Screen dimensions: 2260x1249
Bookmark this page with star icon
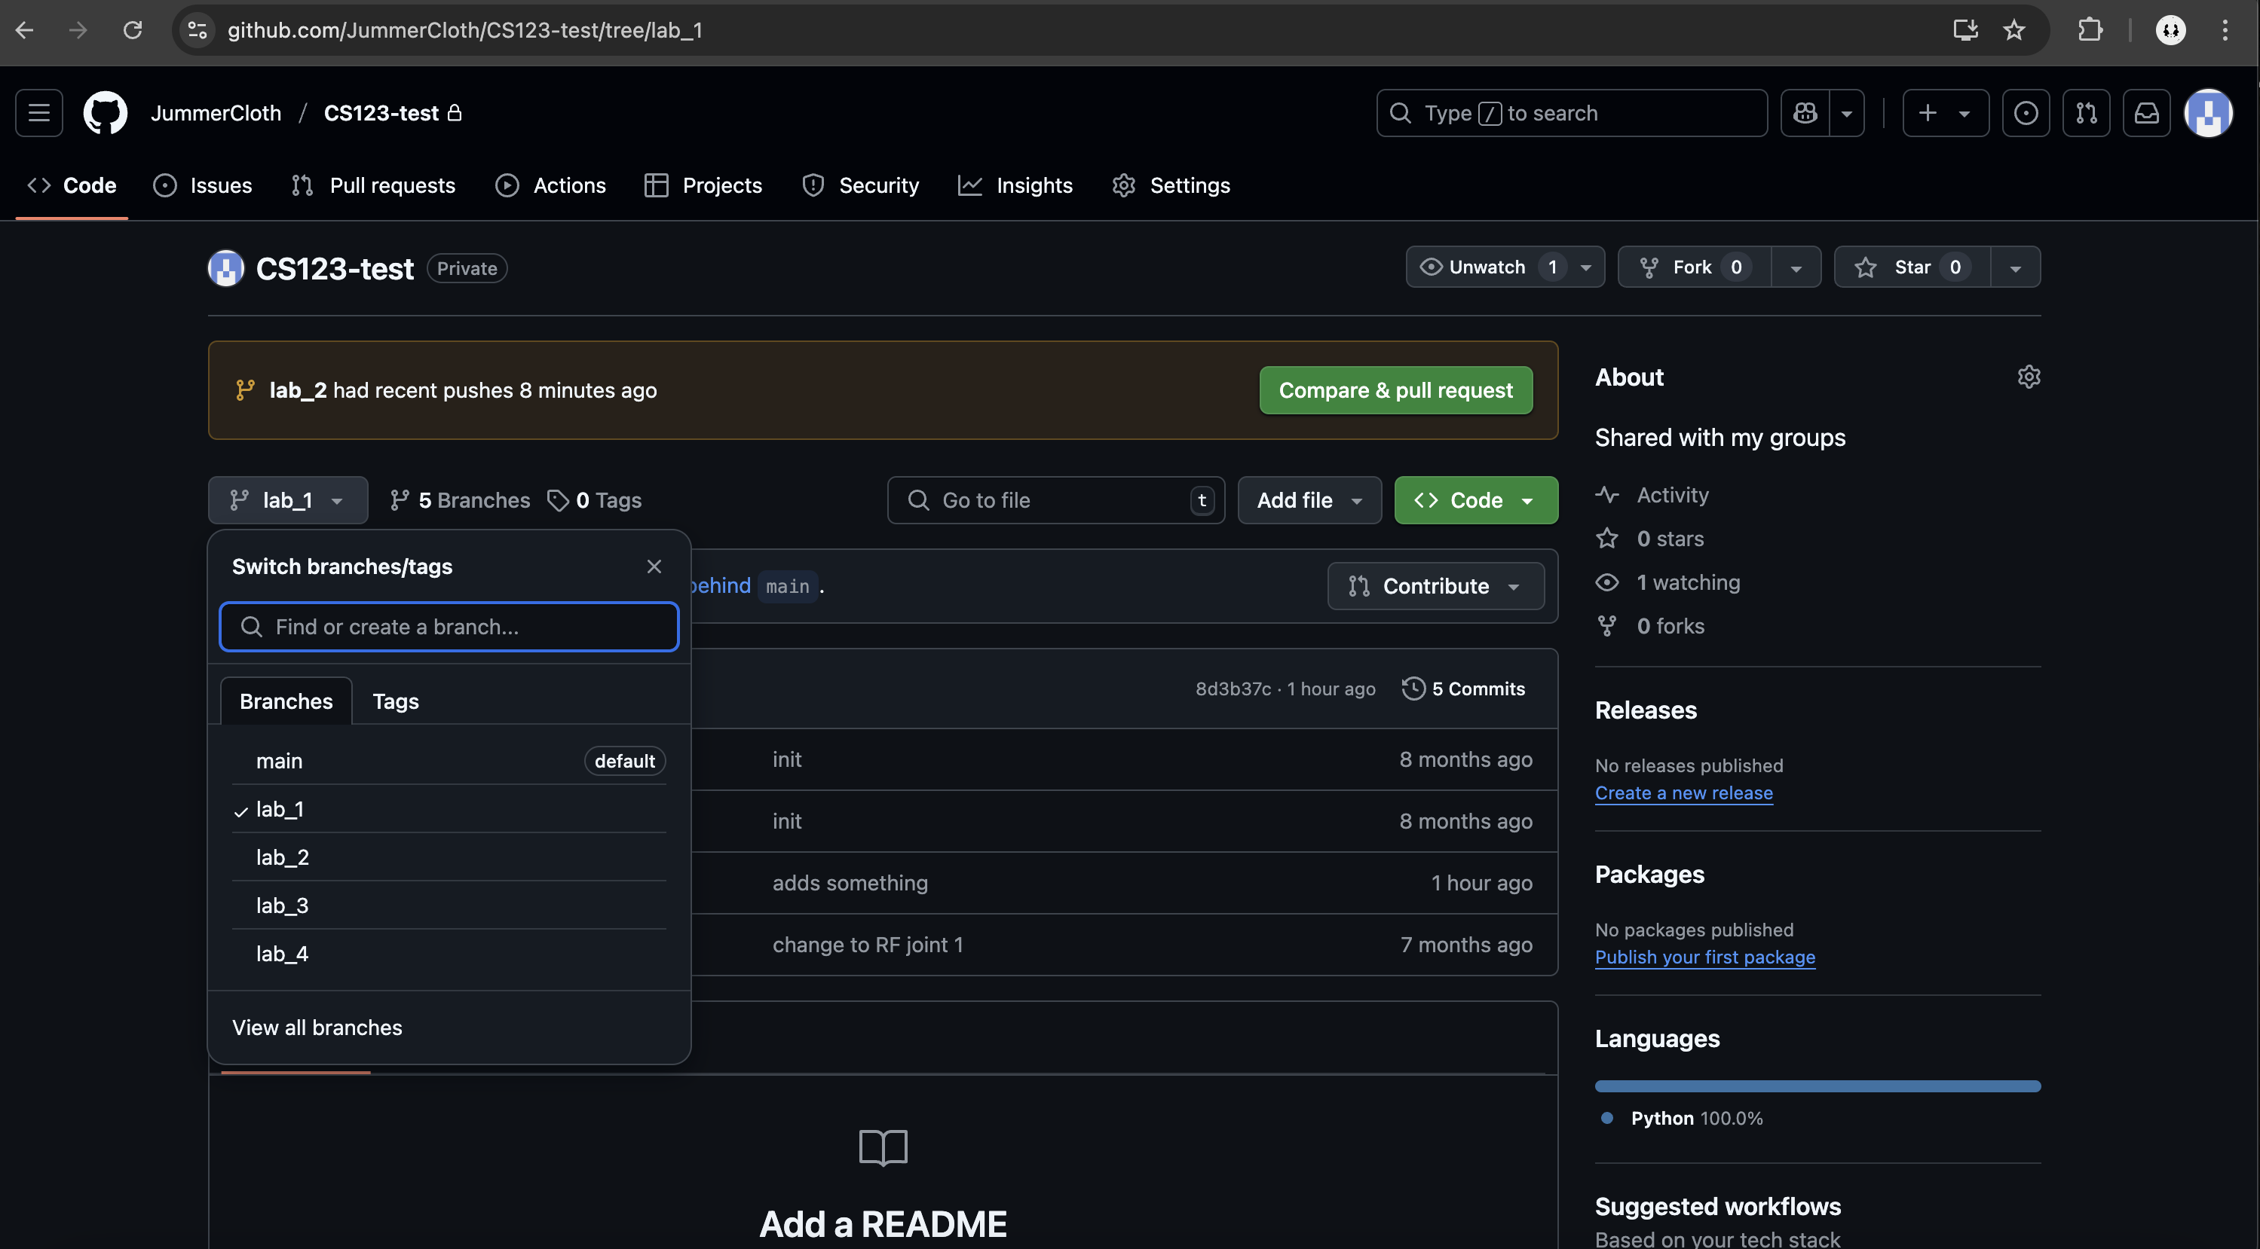2014,30
